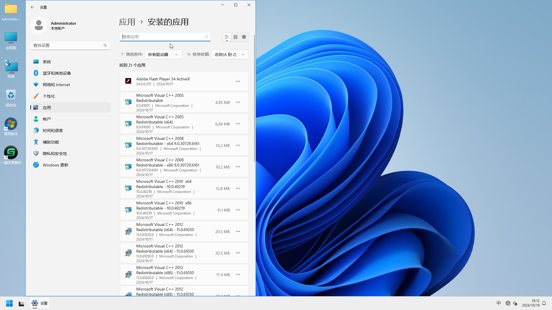Click the 中 input method indicator
This screenshot has width=552, height=310.
tap(499, 303)
